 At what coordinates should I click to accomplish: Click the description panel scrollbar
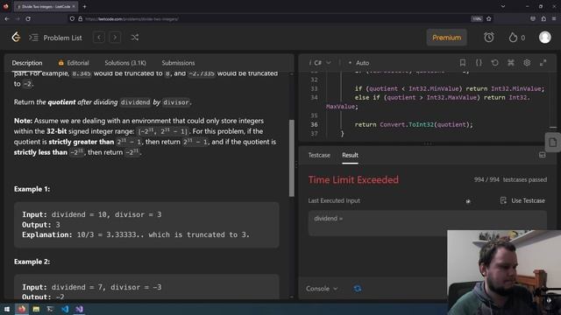pos(292,157)
